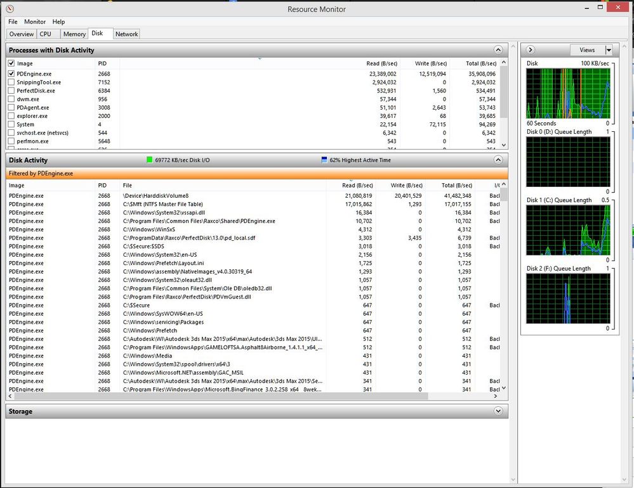Check the SnippingTool.exe checkbox

tap(11, 82)
